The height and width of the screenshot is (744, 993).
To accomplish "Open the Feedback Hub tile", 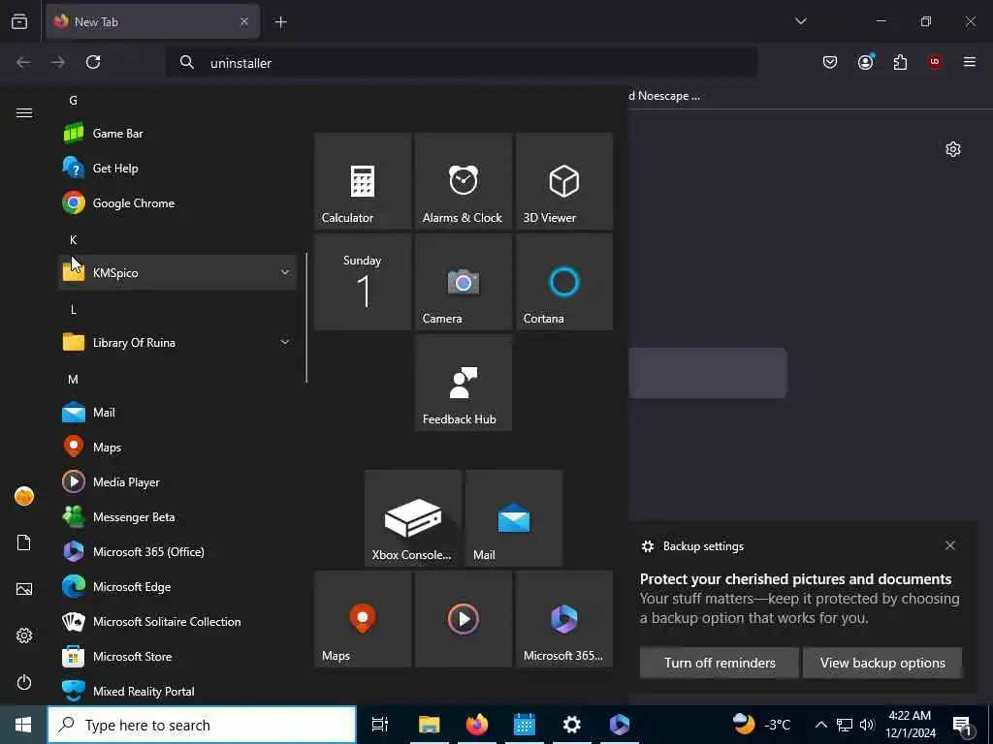I will 464,383.
